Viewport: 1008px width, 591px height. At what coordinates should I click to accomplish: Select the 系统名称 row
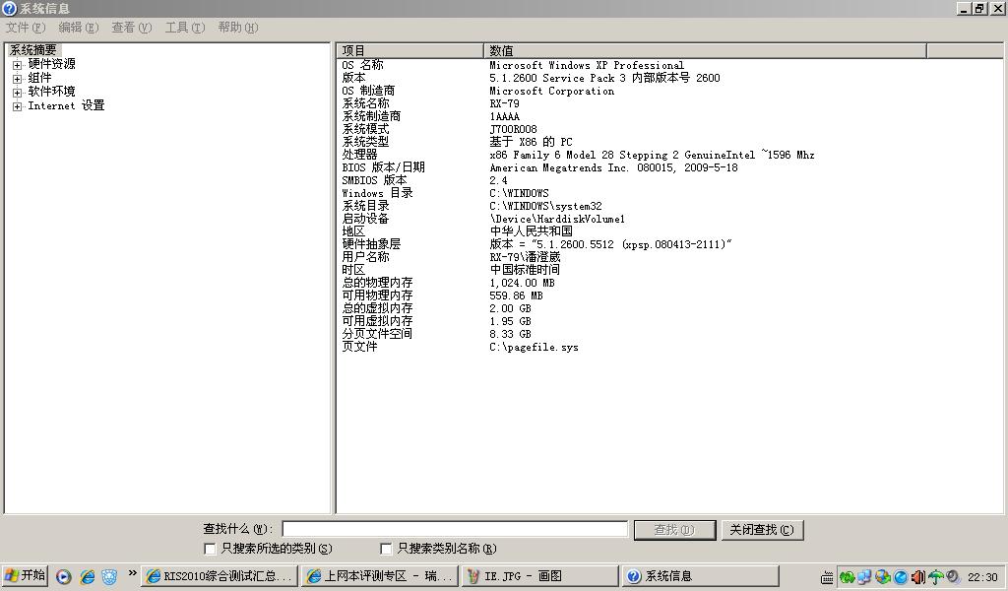[x=668, y=103]
